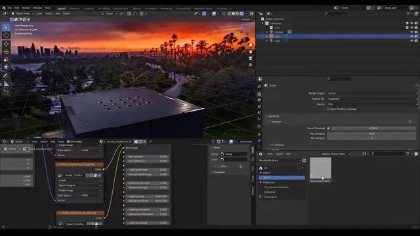Click the Camera object icon in outliner
The image size is (420, 236).
271,32
